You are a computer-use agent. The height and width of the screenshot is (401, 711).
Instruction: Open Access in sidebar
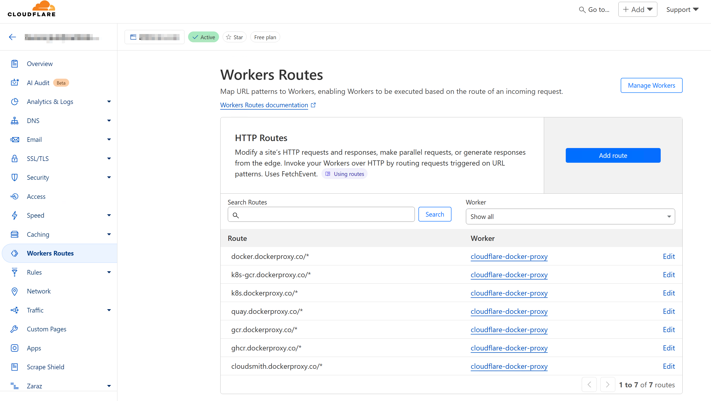36,197
